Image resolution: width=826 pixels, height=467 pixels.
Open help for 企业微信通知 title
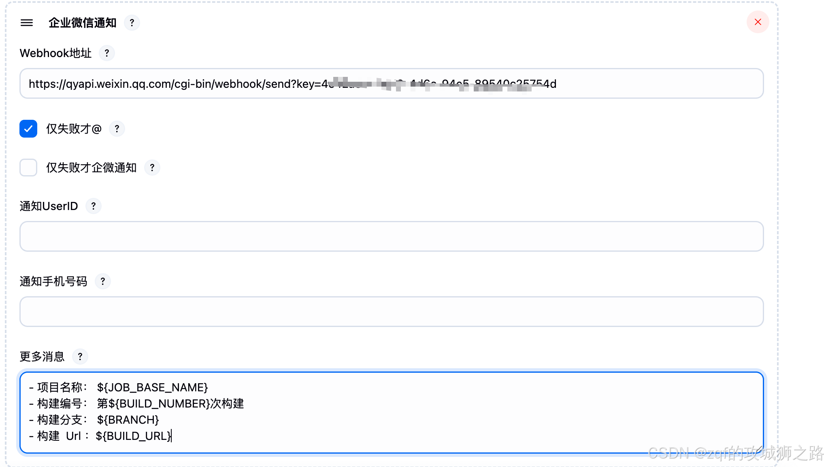(132, 23)
